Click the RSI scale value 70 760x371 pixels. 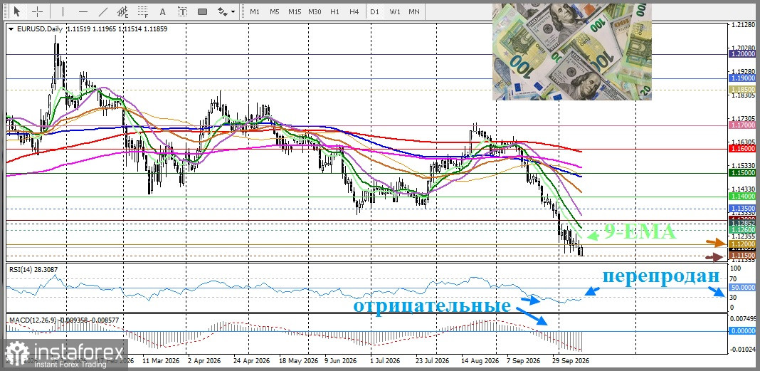point(734,279)
